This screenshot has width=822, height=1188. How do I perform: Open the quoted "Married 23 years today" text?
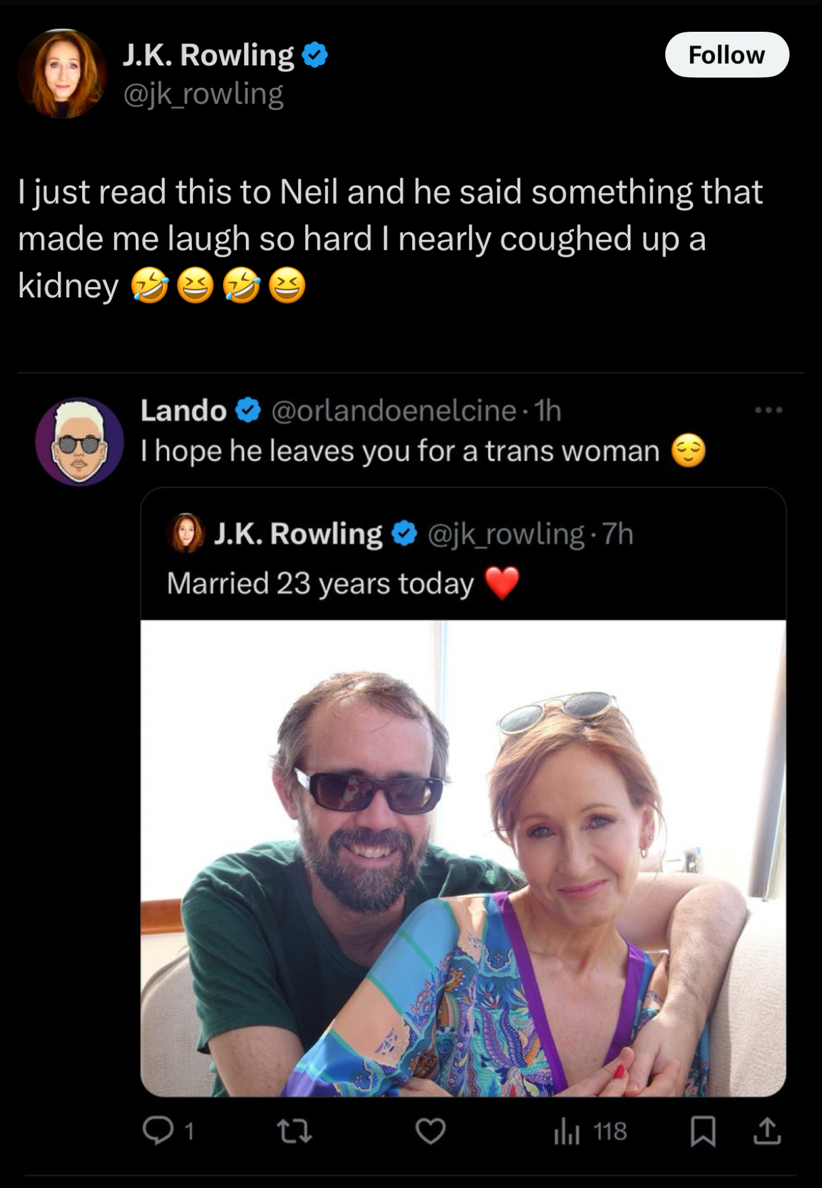[x=320, y=584]
